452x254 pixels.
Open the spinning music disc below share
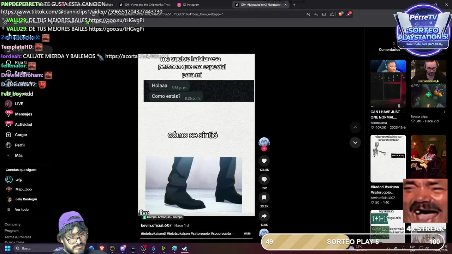coord(264,233)
